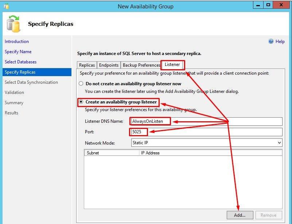Switch to the Replicas tab

87,65
